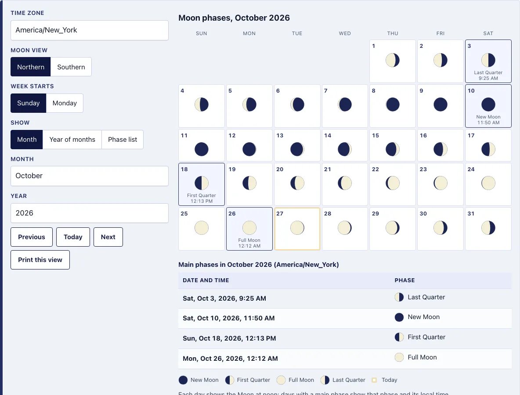Click the moon icon on October 31
Viewport: 520px width, 395px height.
coord(488,228)
